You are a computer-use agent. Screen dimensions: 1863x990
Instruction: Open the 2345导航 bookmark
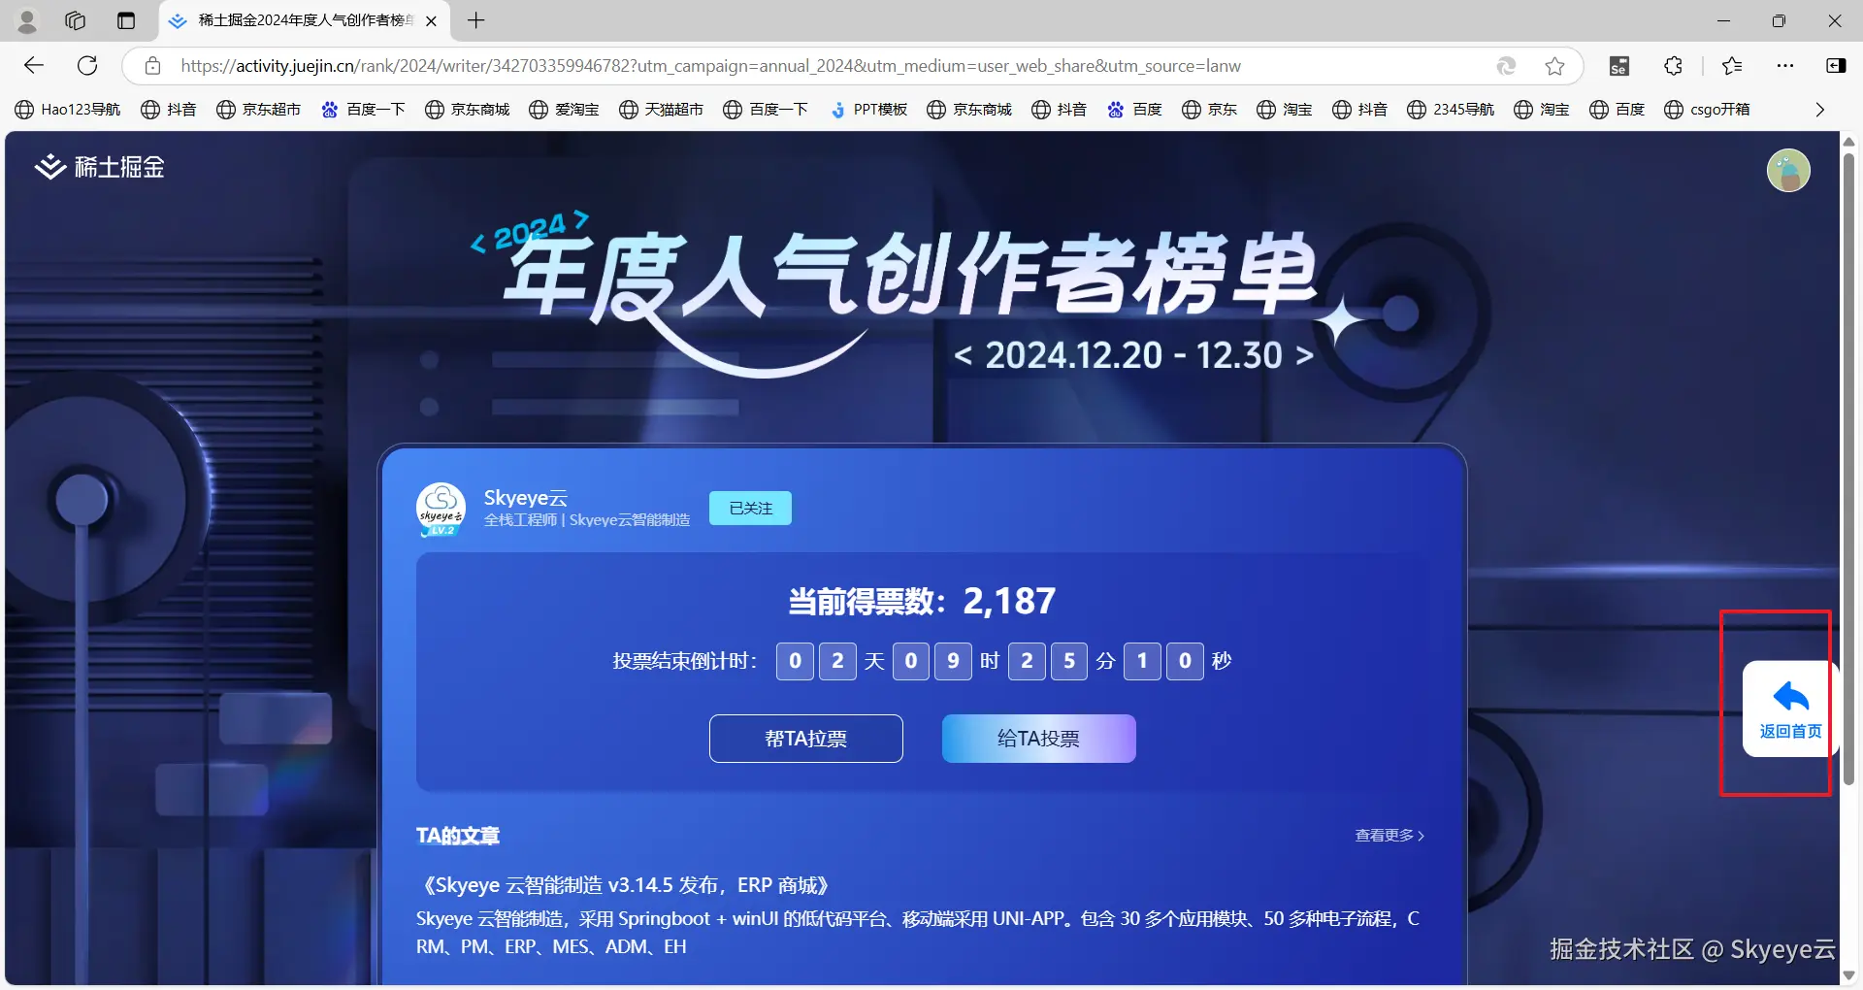pyautogui.click(x=1450, y=109)
